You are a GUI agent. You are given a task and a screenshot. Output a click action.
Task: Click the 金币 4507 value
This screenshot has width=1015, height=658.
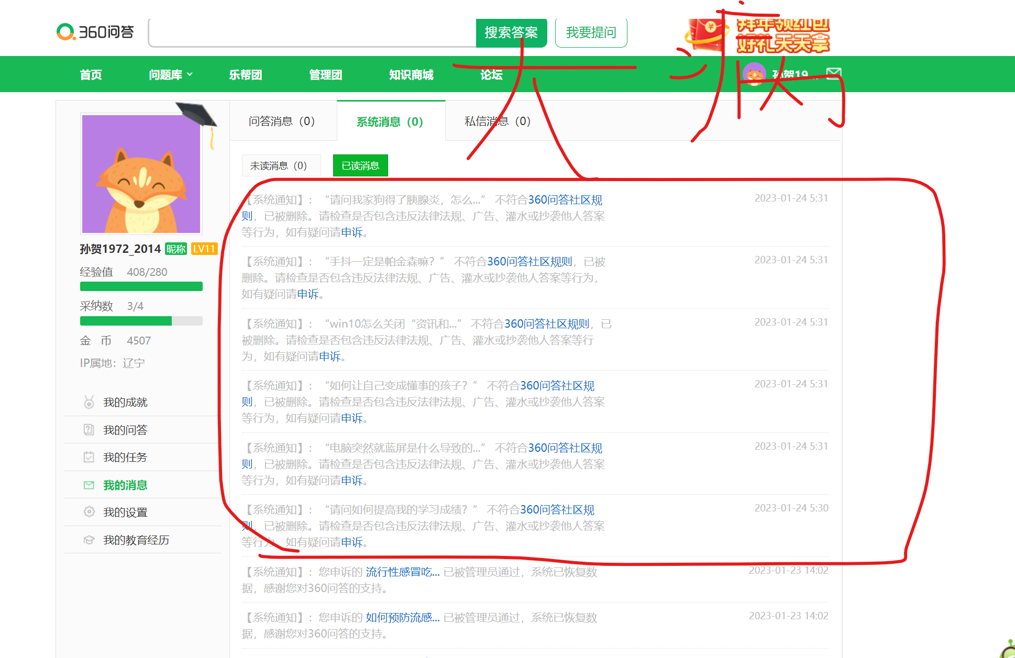[139, 341]
